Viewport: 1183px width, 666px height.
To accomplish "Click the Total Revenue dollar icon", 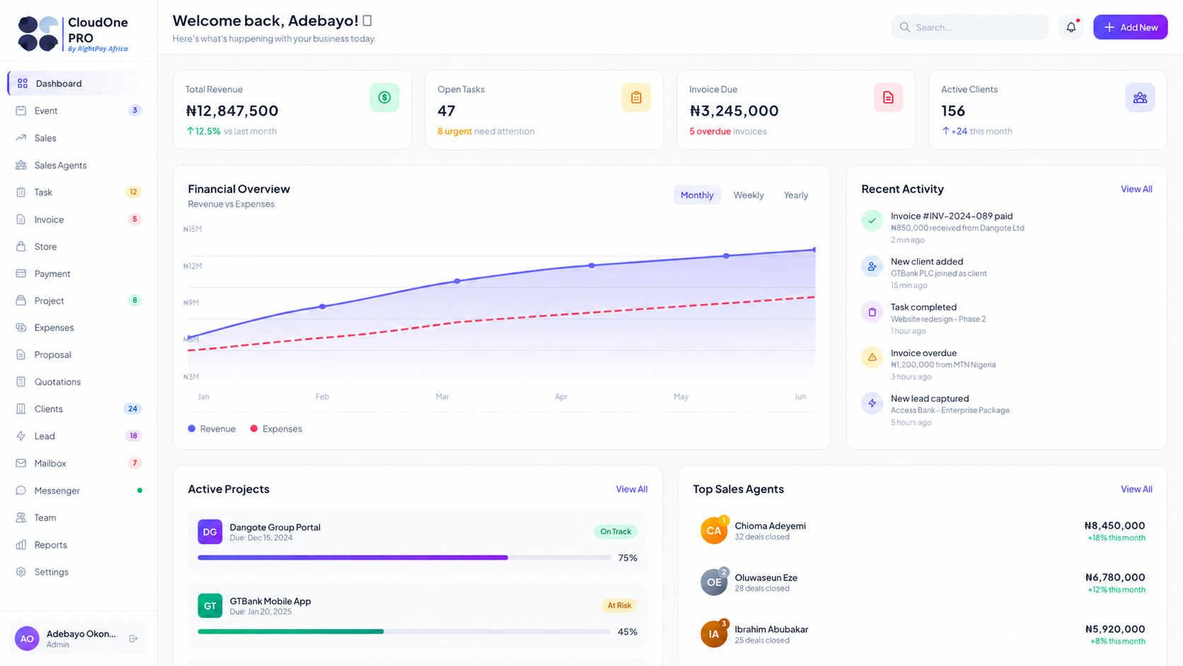I will click(x=384, y=98).
